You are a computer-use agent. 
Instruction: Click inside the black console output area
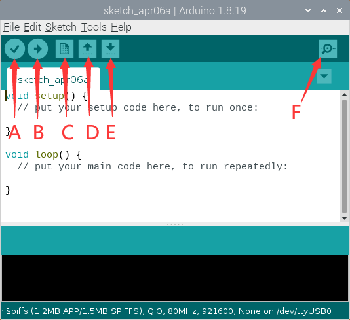[175, 278]
